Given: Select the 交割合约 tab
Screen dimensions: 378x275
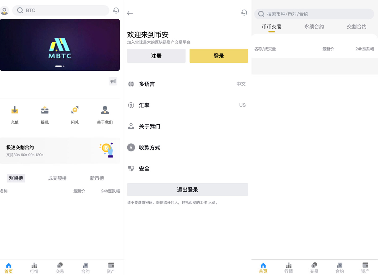Looking at the screenshot, I should pyautogui.click(x=357, y=27).
